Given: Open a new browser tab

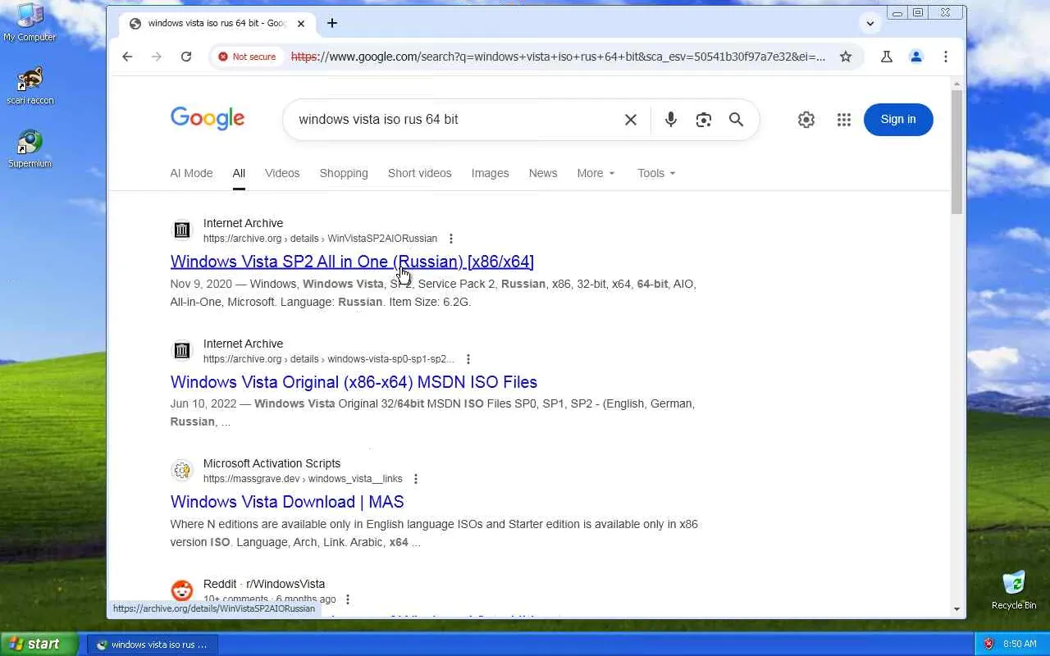Looking at the screenshot, I should coord(332,23).
